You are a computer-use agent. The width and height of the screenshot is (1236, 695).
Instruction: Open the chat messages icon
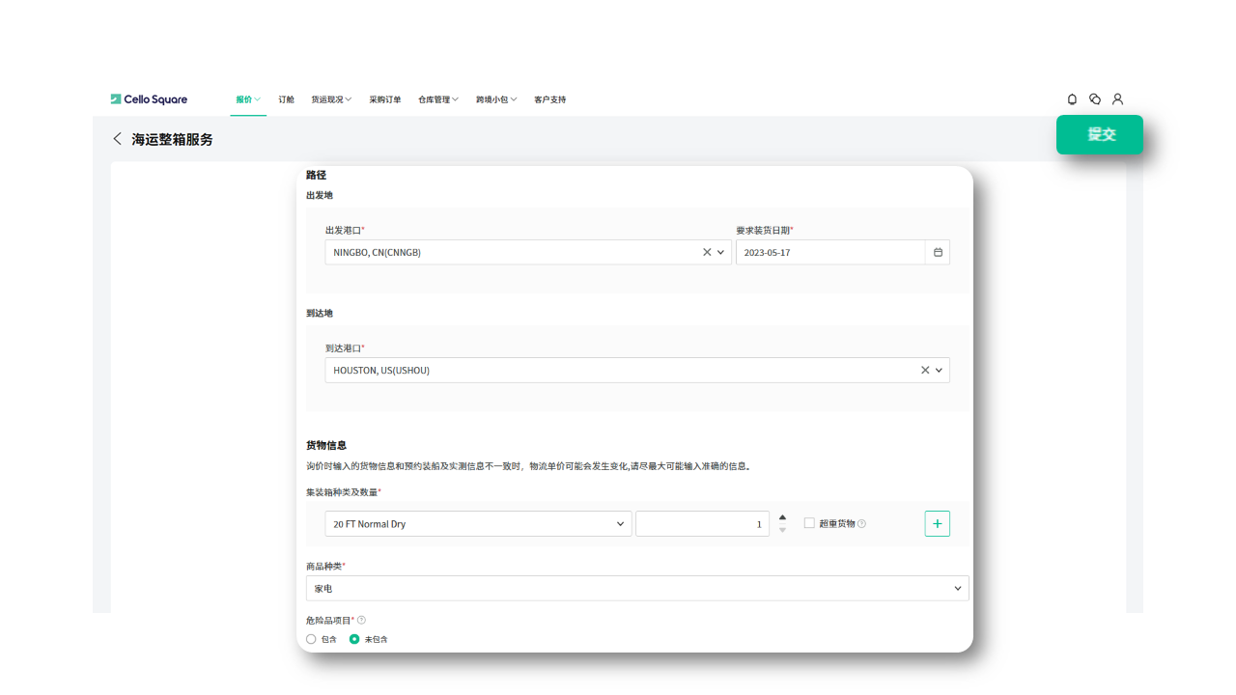point(1095,99)
